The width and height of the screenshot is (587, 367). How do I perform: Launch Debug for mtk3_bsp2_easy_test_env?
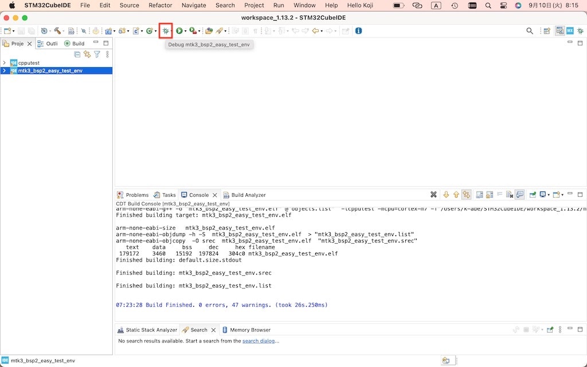click(165, 30)
